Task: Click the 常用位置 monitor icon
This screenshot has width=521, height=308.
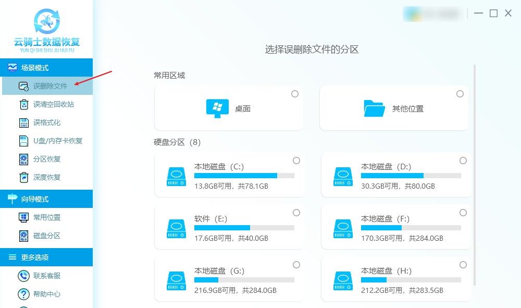Action: [x=23, y=217]
